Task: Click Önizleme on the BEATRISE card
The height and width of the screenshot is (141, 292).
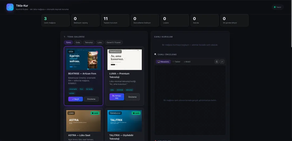Action: click(91, 99)
